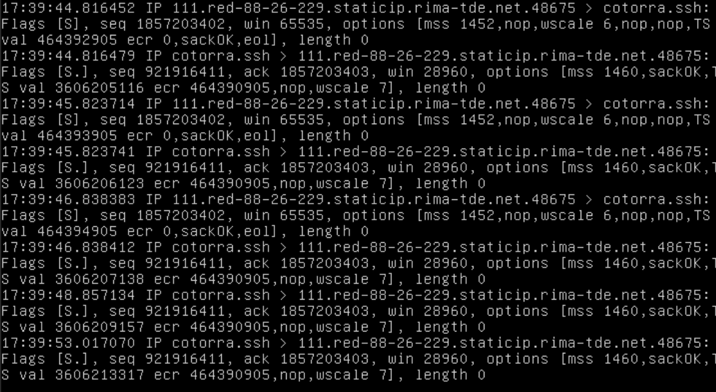Click the timestamp 17:39:48.857134
The height and width of the screenshot is (392, 716).
[69, 295]
